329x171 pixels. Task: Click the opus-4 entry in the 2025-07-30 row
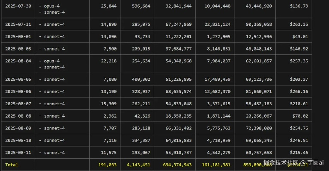pos(51,6)
